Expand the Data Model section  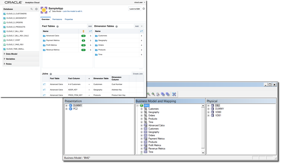click(x=4, y=54)
